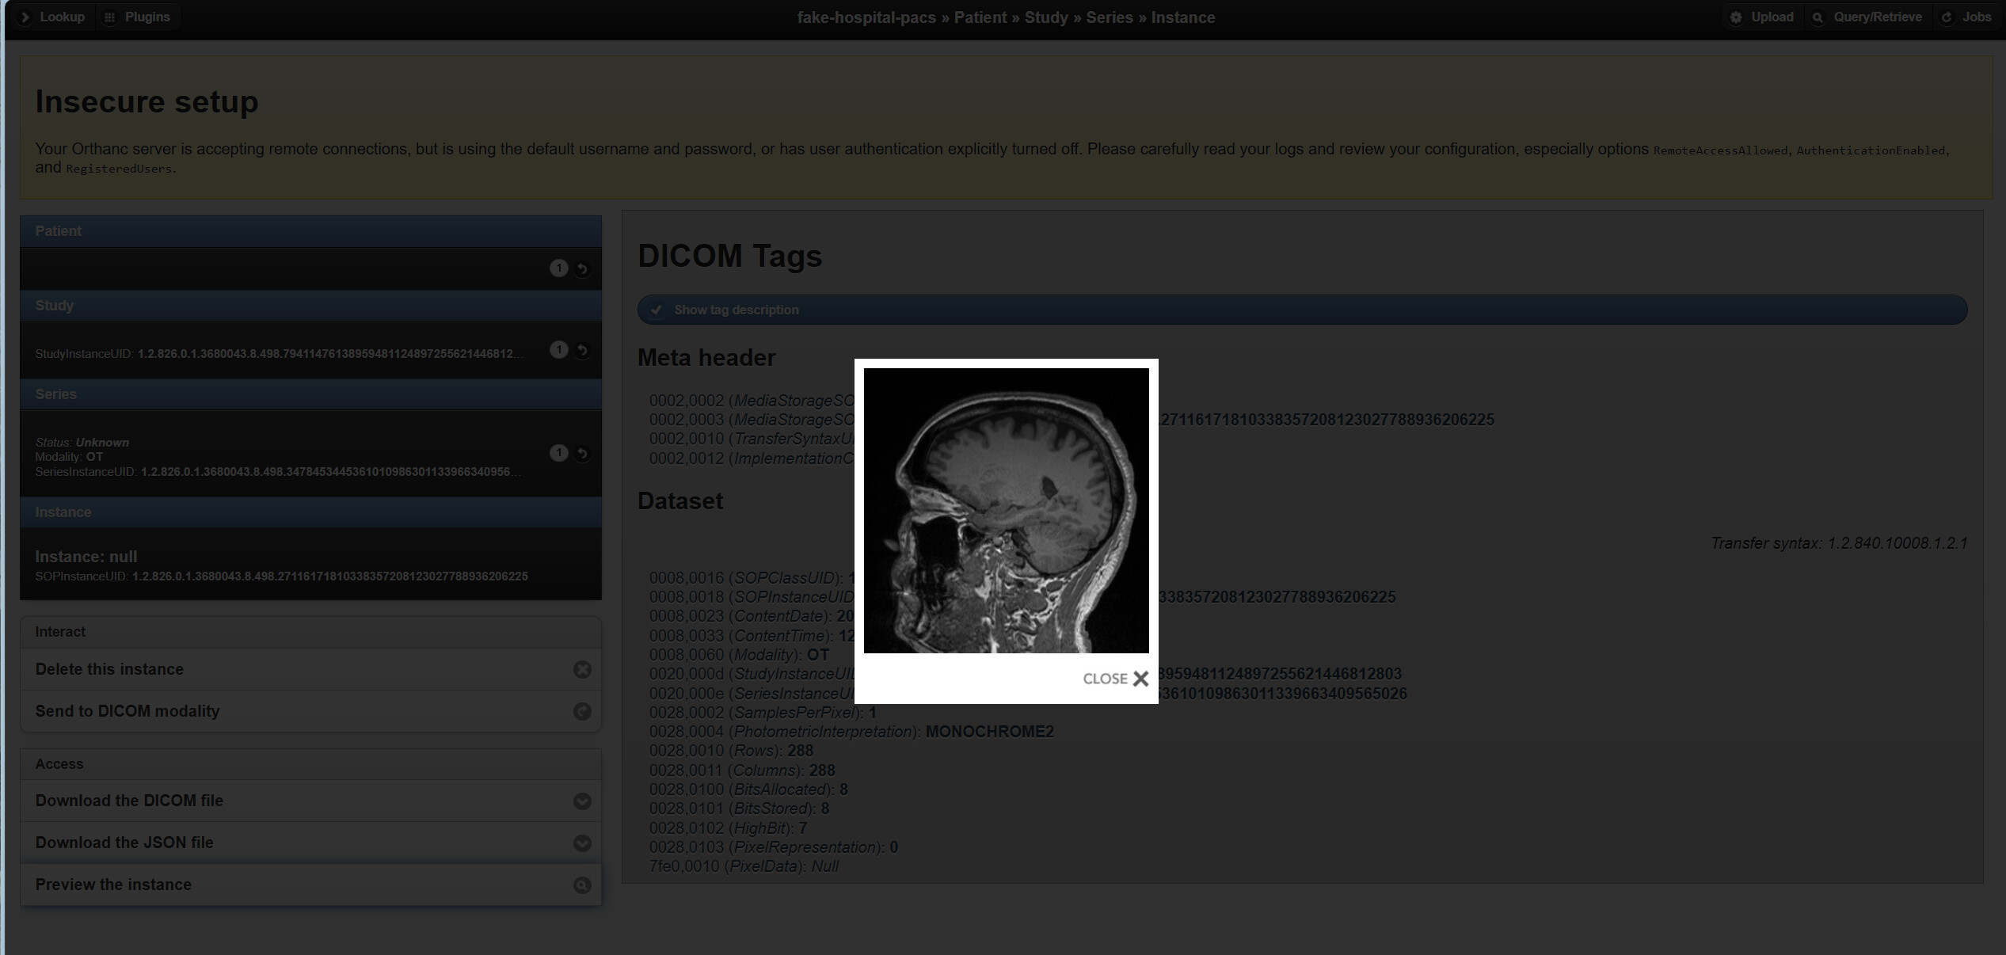2006x955 pixels.
Task: Click the Upload gear icon
Action: [1736, 17]
